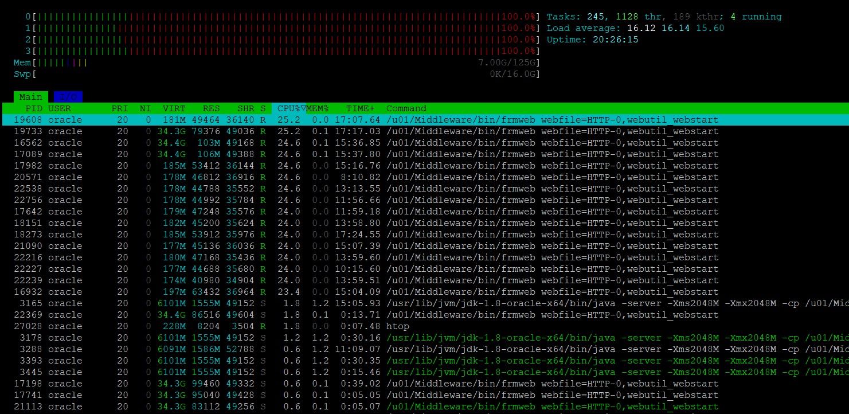849x414 pixels.
Task: Select process row PID 22369
Action: coord(424,315)
